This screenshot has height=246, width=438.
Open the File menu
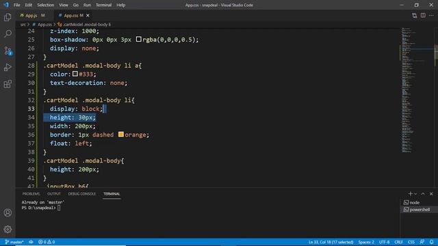[16, 5]
